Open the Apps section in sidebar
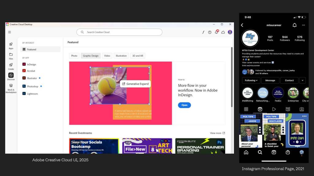Screen dimensions: 314x176 click(x=11, y=46)
